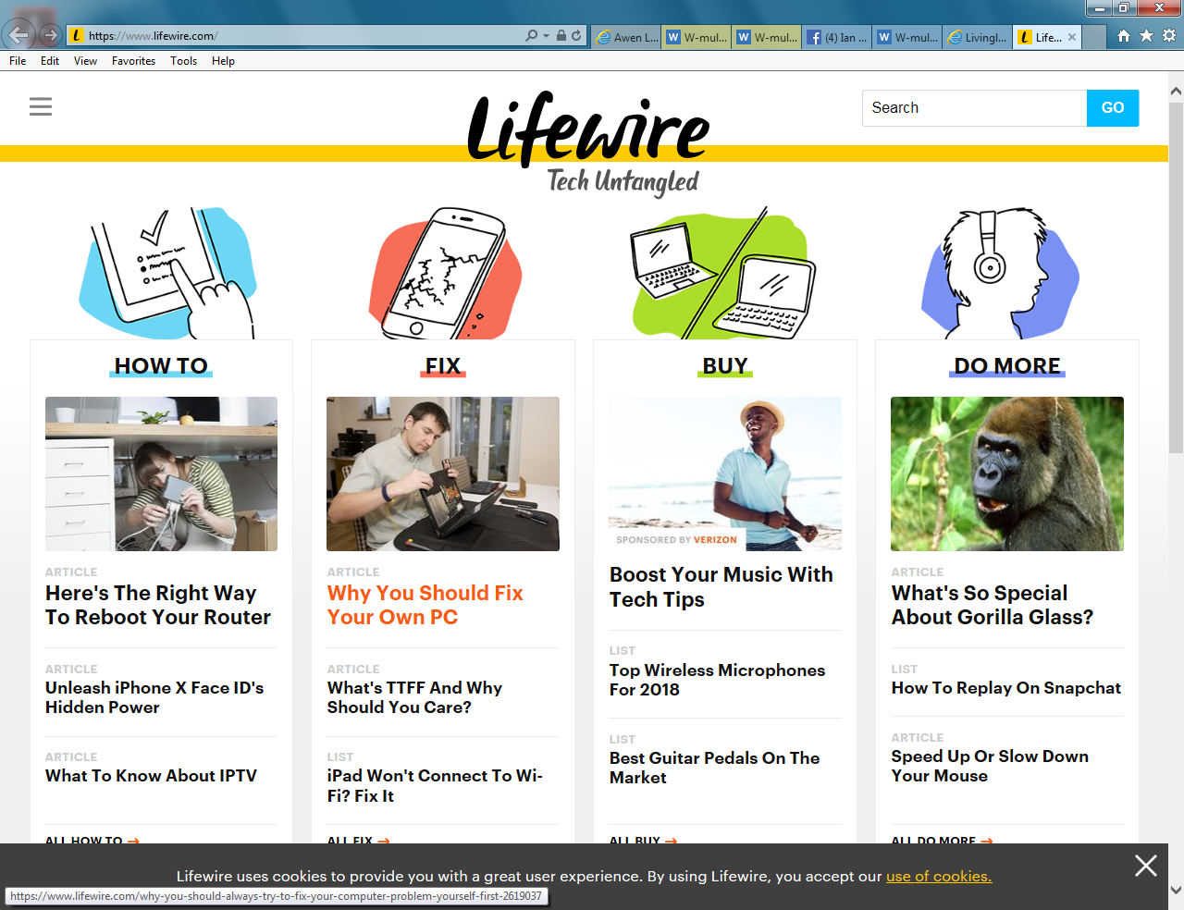
Task: Click the Lifewire logo
Action: 588,143
